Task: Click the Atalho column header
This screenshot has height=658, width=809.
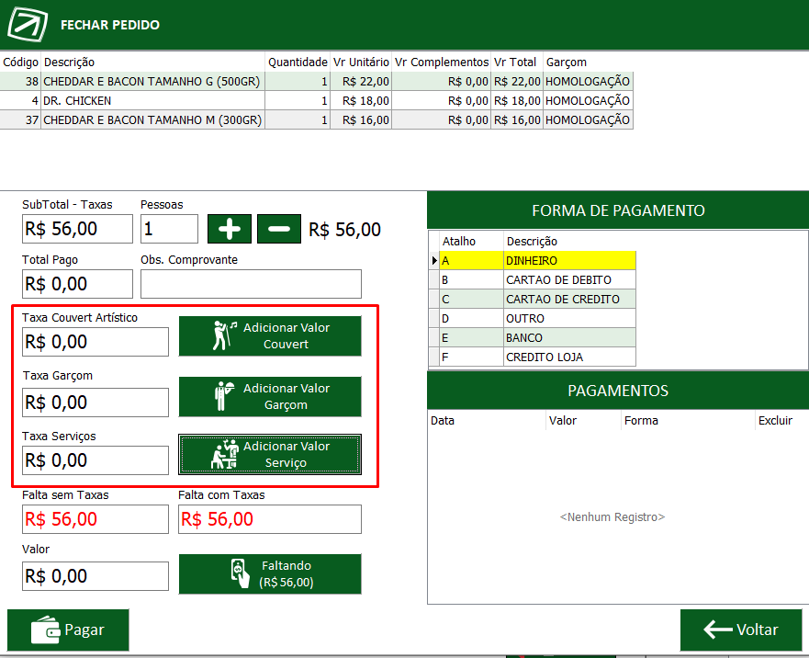Action: (472, 241)
